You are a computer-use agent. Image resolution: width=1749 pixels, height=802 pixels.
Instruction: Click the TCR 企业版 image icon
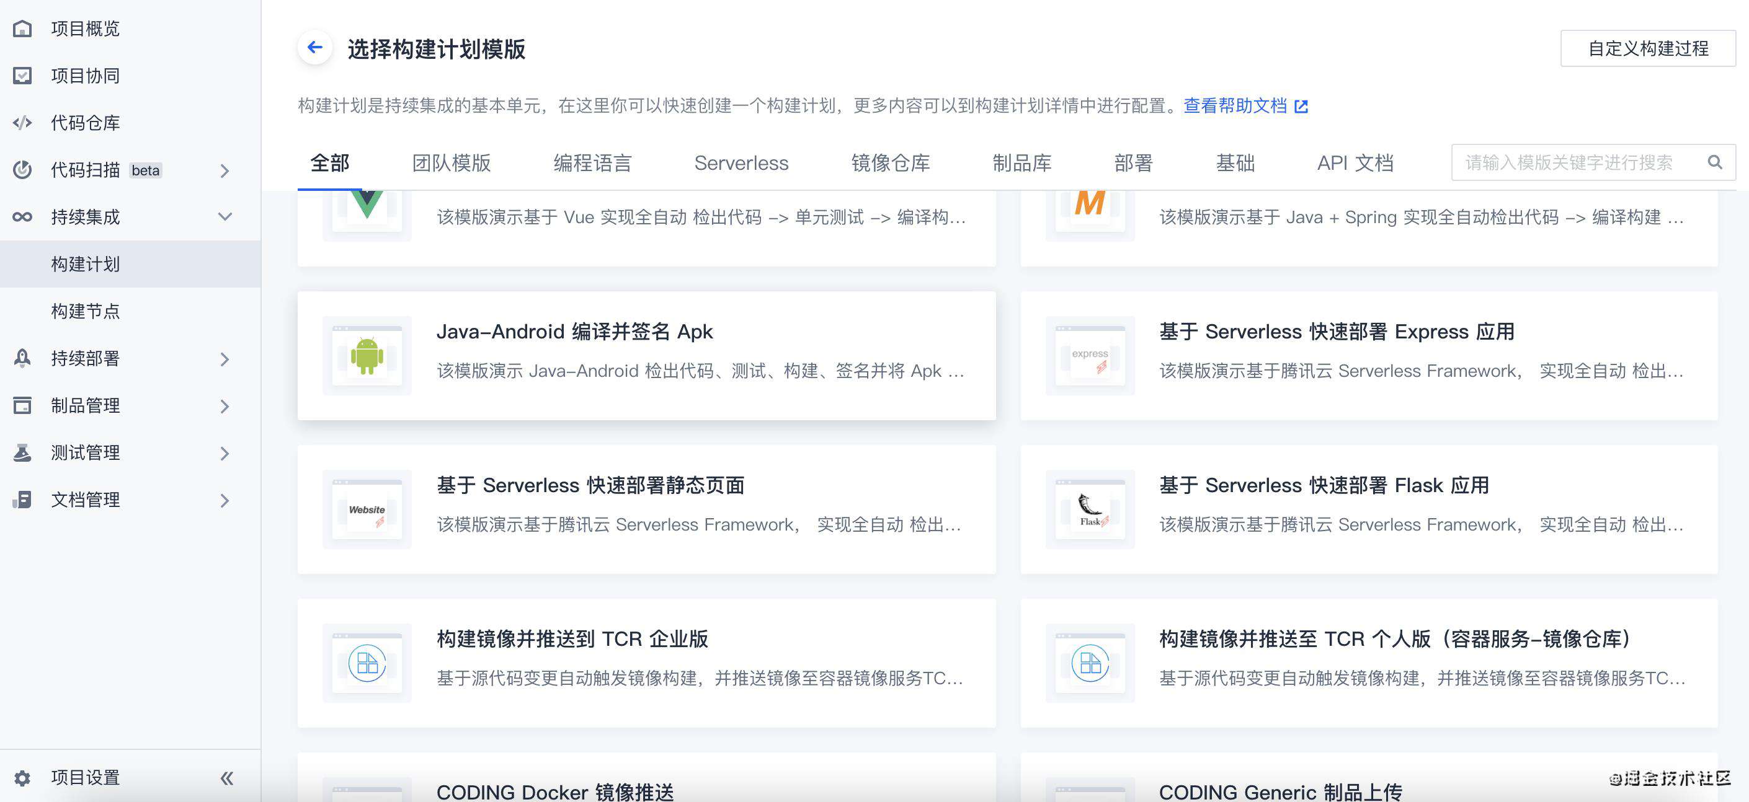coord(367,663)
